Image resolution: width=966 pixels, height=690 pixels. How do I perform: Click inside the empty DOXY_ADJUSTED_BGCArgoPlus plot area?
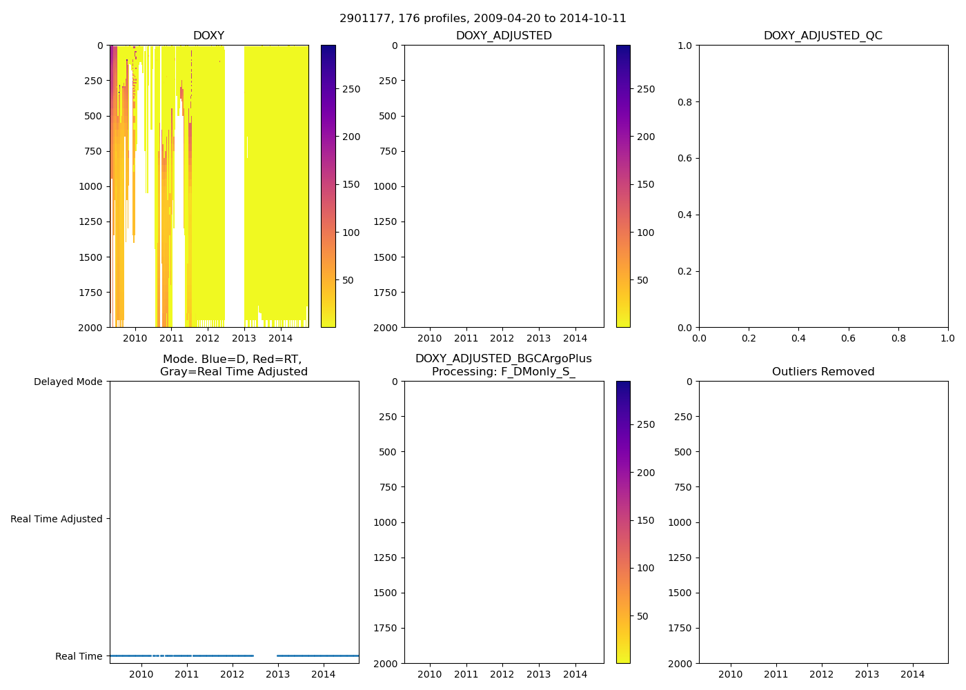(504, 522)
